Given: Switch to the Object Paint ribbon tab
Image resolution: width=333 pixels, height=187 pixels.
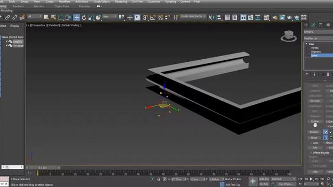Looking at the screenshot, I should (x=62, y=6).
